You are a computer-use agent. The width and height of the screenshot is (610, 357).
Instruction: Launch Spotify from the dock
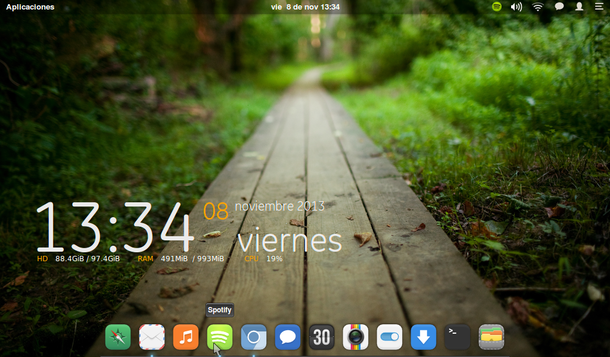220,337
